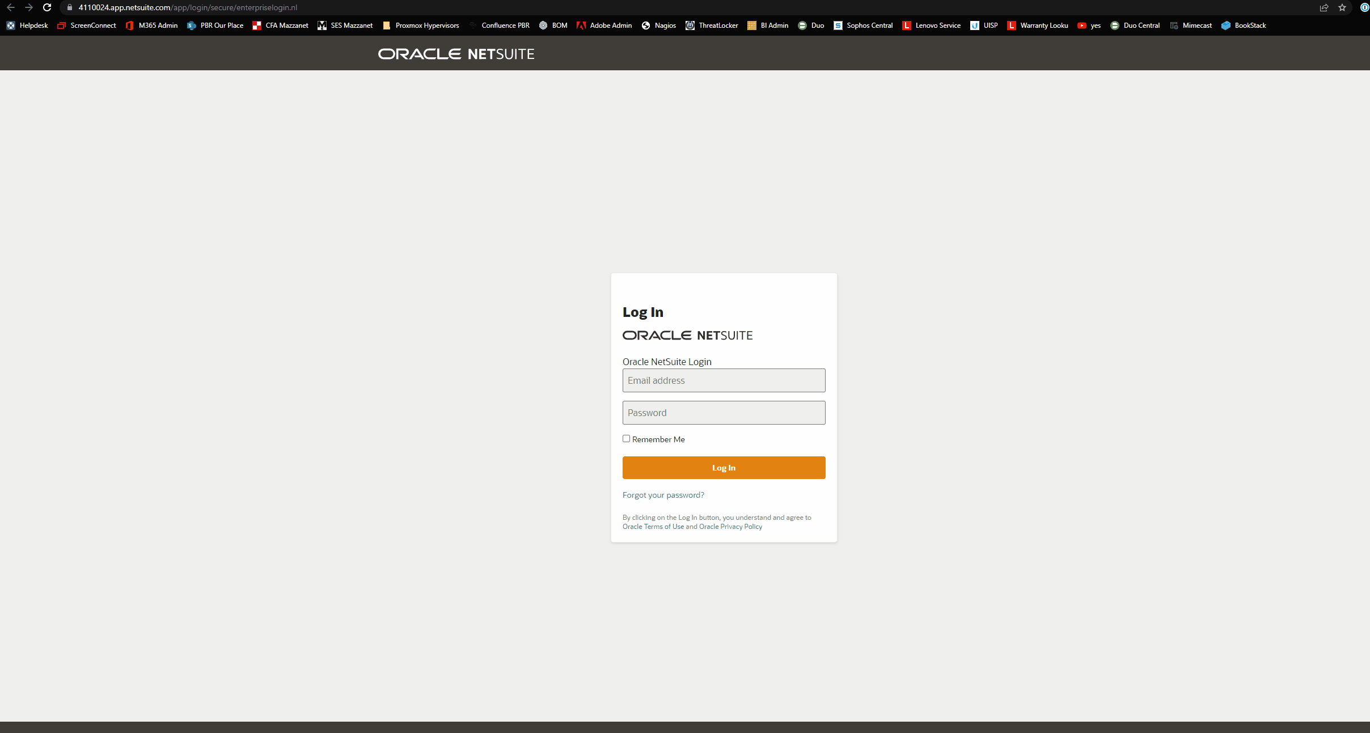The image size is (1370, 733).
Task: Open the BOM bookmark
Action: (553, 26)
